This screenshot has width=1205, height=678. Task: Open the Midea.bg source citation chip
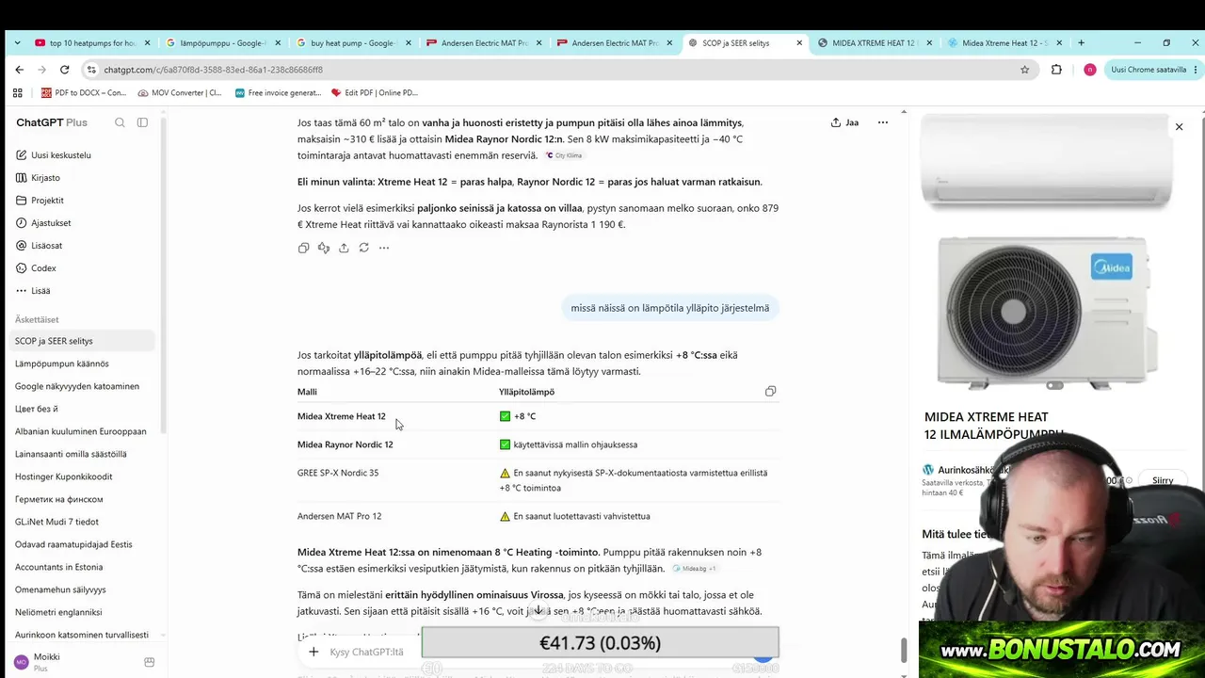(x=694, y=569)
